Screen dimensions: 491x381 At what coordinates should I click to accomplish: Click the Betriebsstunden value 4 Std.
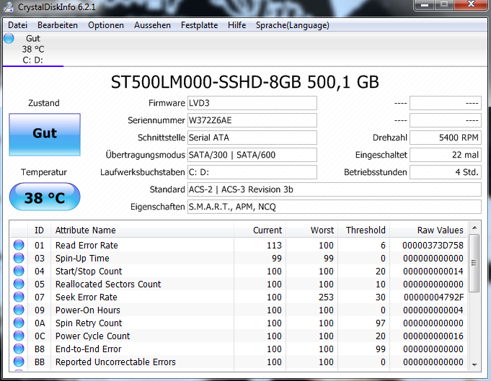point(446,172)
